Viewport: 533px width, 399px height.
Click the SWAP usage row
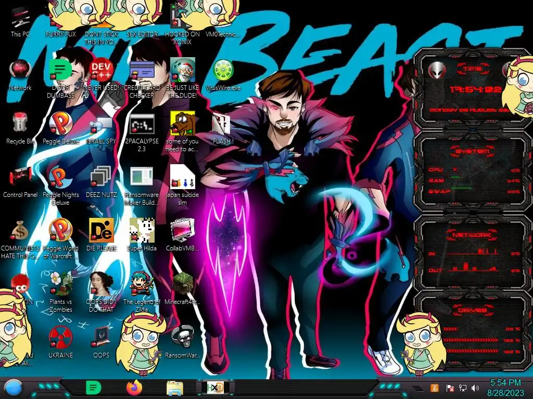[474, 192]
